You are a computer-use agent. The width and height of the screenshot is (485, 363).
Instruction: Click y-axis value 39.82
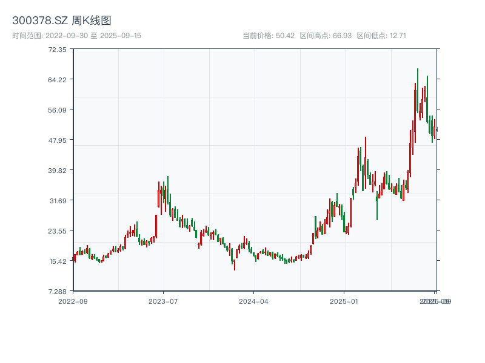click(57, 171)
